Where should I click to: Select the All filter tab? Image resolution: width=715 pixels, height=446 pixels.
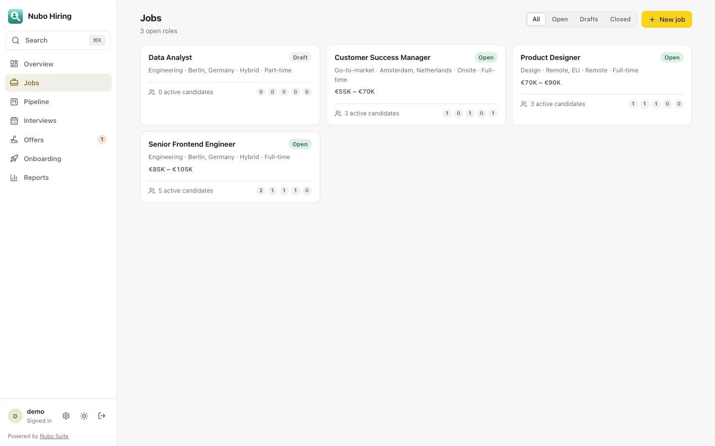pyautogui.click(x=536, y=19)
